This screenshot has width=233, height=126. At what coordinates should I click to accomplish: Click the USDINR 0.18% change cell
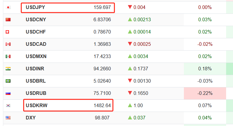coord(205,69)
